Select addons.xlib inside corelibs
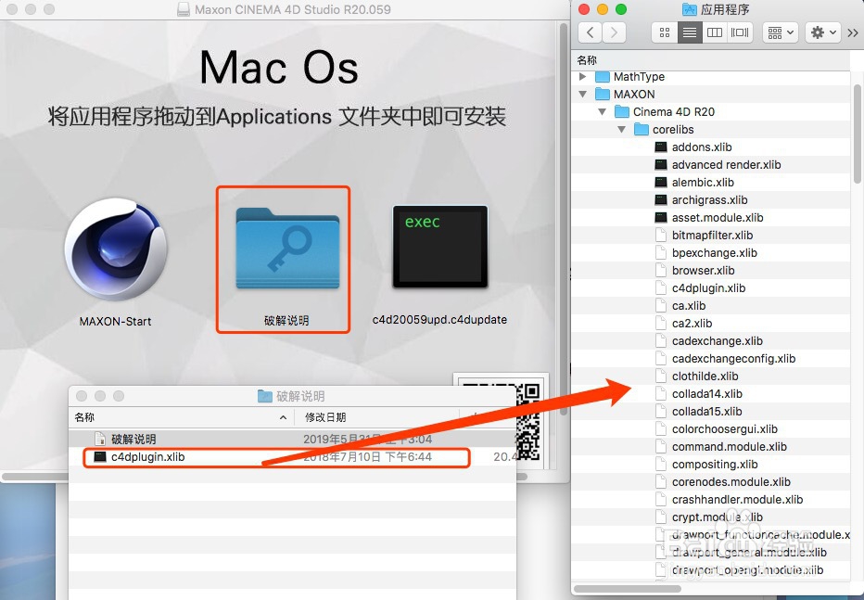 [701, 147]
